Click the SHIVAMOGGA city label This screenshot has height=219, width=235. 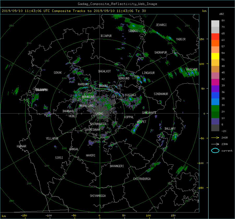tap(98, 196)
